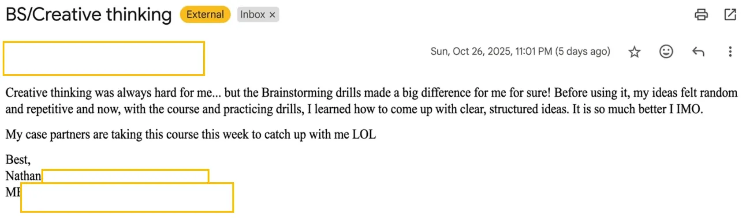Click the Print all icon

(x=701, y=15)
